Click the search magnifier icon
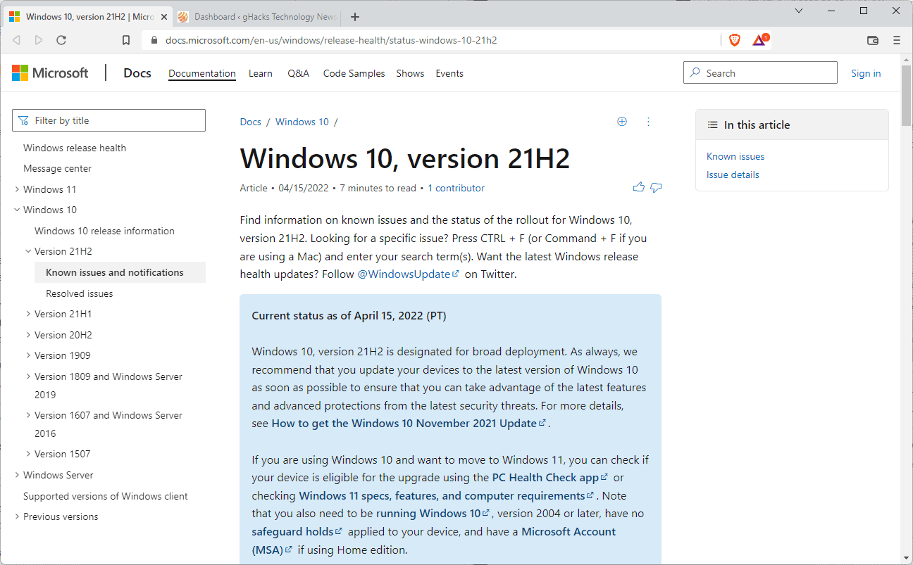This screenshot has height=565, width=913. [695, 72]
